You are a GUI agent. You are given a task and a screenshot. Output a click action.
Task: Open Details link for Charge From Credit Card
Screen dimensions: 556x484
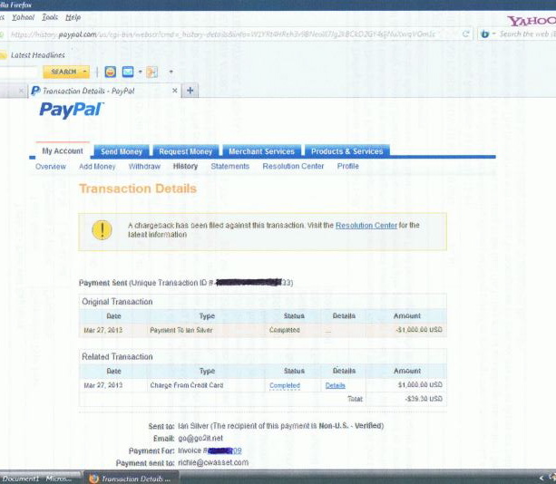[335, 385]
